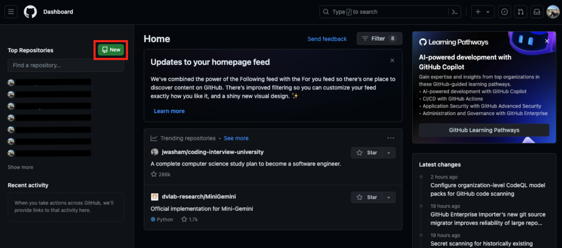Open the trending repositories three-dot menu
The width and height of the screenshot is (562, 248).
tap(391, 138)
